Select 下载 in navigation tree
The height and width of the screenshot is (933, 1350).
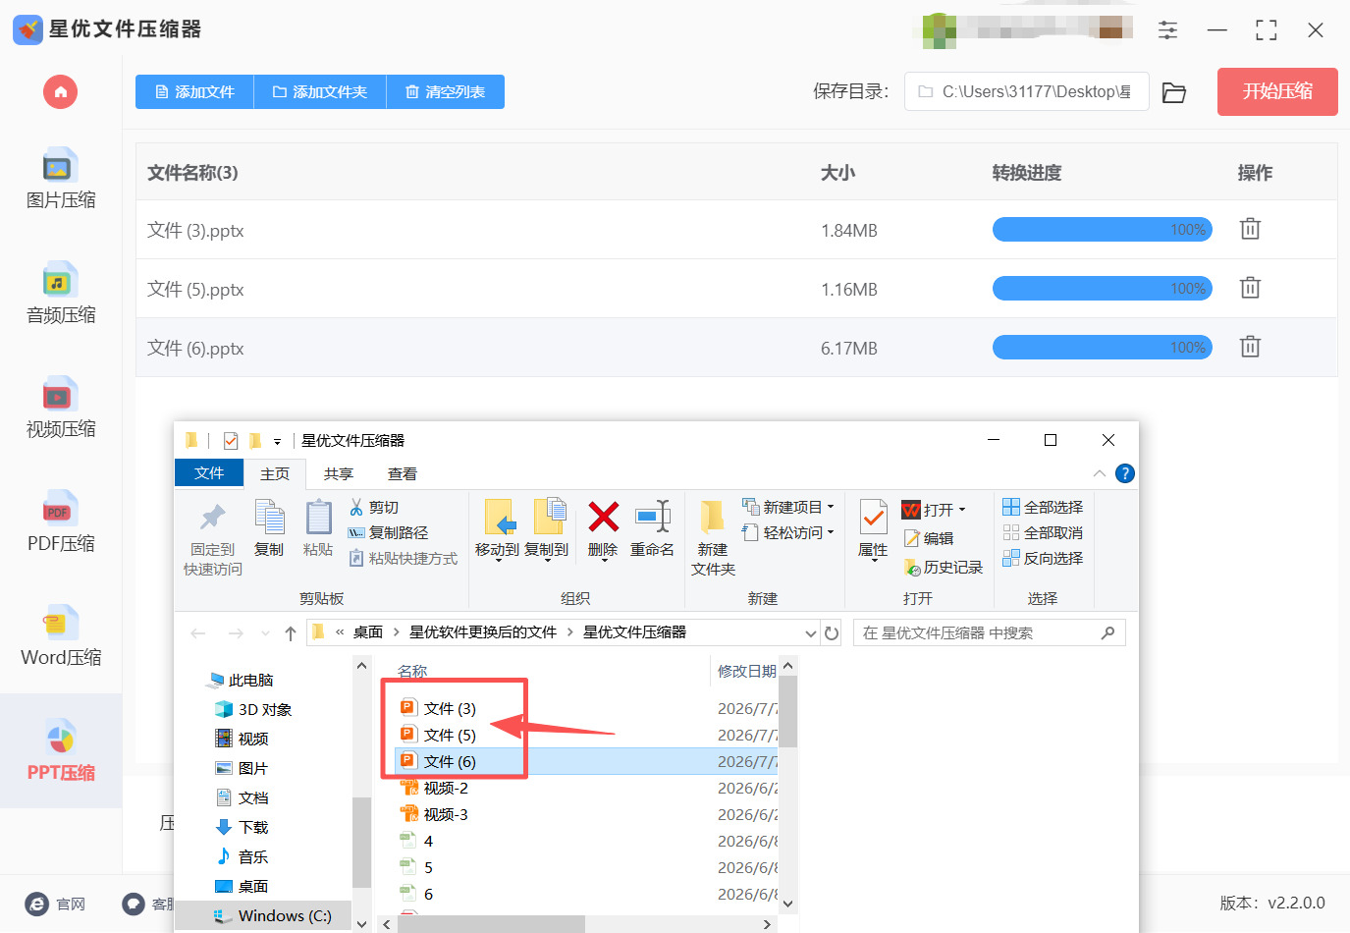pyautogui.click(x=242, y=827)
